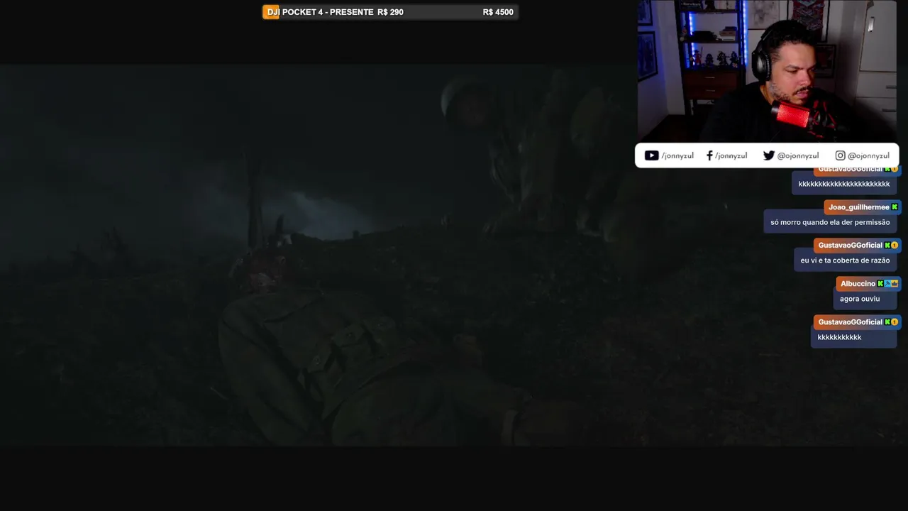Click the gold number badge above the bottom 'kkkkkkkkkkk' message
Viewport: 908px width, 511px height.
coord(895,322)
